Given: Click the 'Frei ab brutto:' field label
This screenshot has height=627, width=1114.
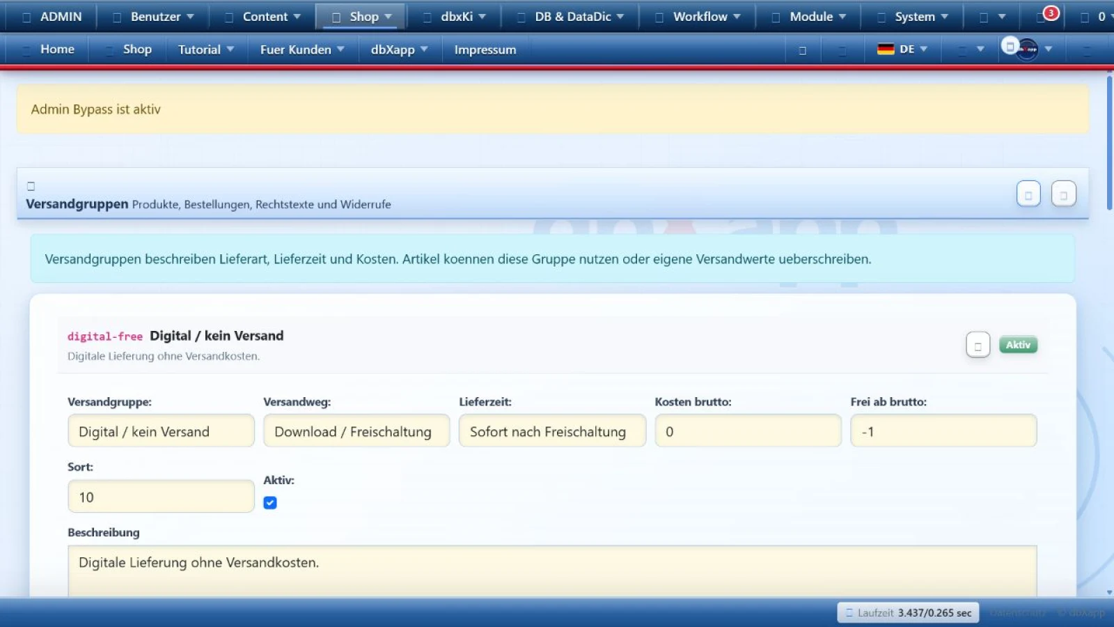Looking at the screenshot, I should point(888,402).
